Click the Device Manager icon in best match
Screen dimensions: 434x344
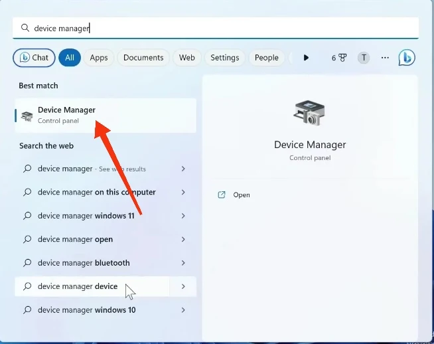[27, 116]
